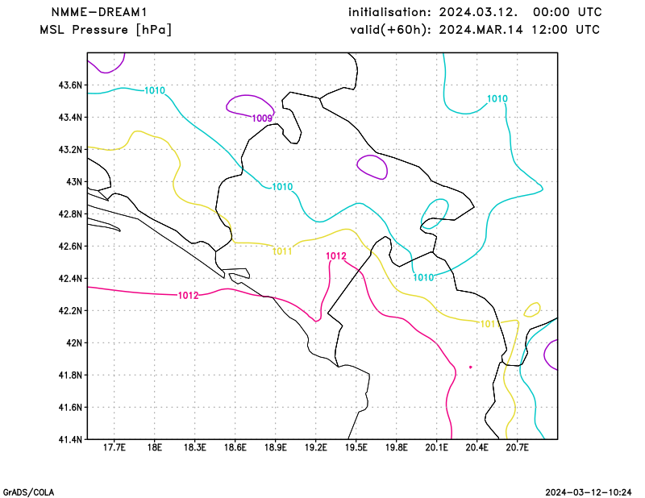Click the 17.7E longitude label
This screenshot has height=498, width=645.
(x=114, y=447)
